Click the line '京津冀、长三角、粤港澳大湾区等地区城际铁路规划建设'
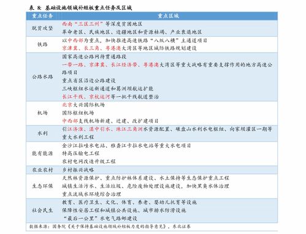Screen dimensions: 306x234 pyautogui.click(x=129, y=48)
